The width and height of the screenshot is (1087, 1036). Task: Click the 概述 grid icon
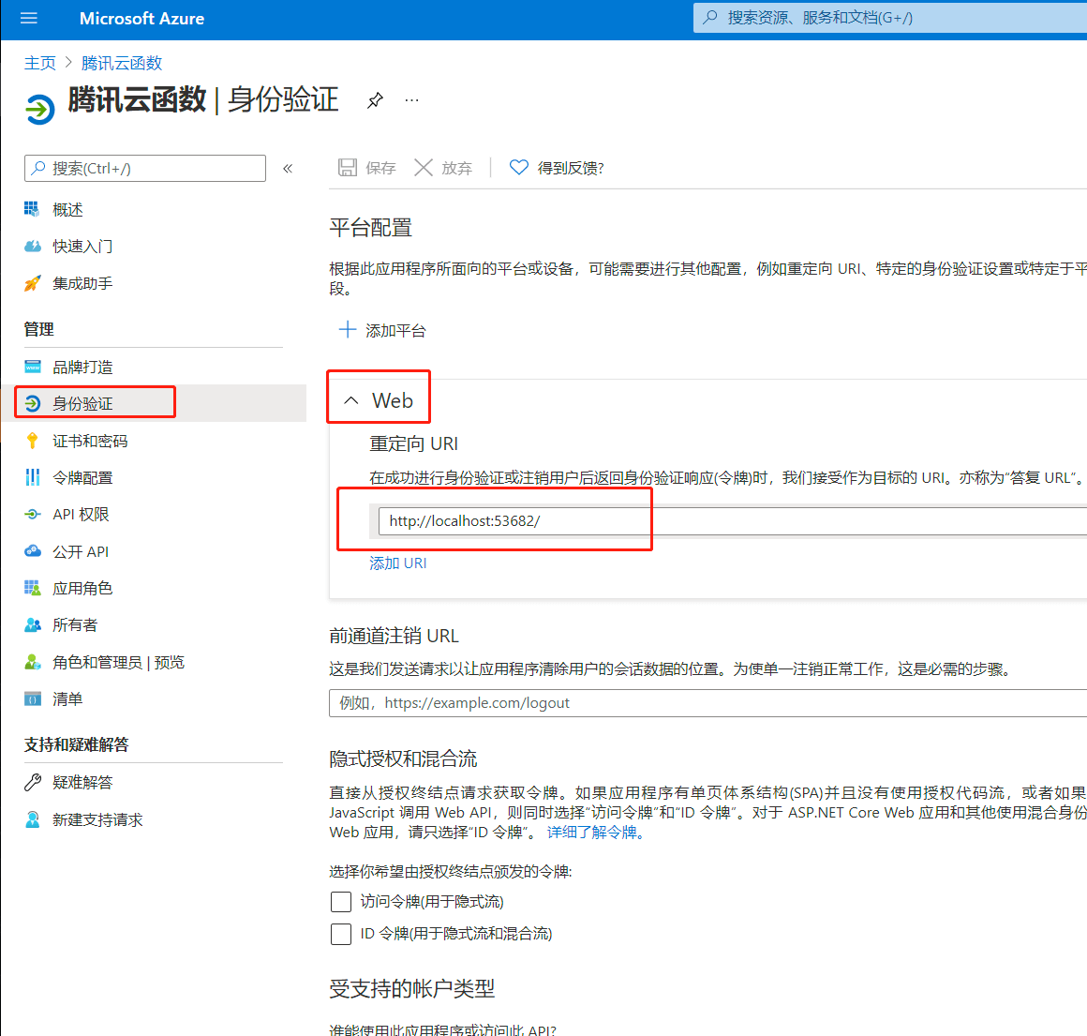[32, 209]
